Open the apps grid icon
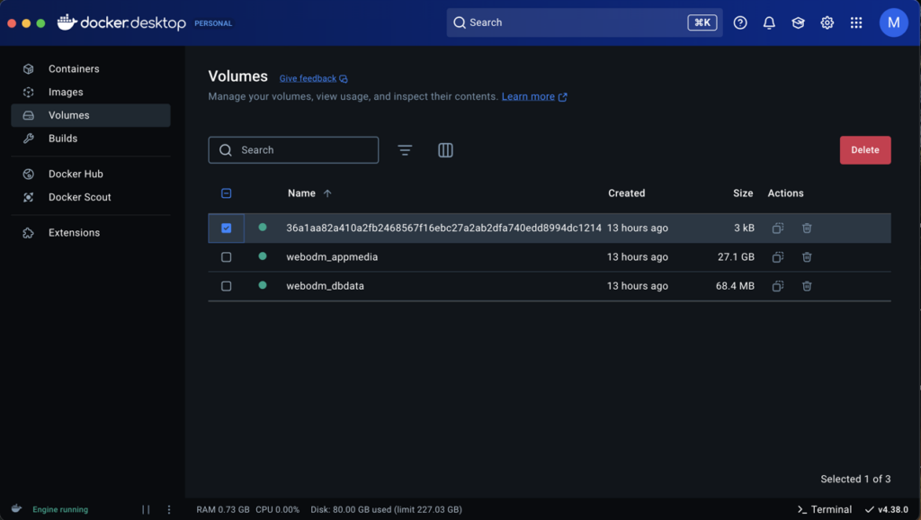The image size is (921, 520). pos(856,22)
